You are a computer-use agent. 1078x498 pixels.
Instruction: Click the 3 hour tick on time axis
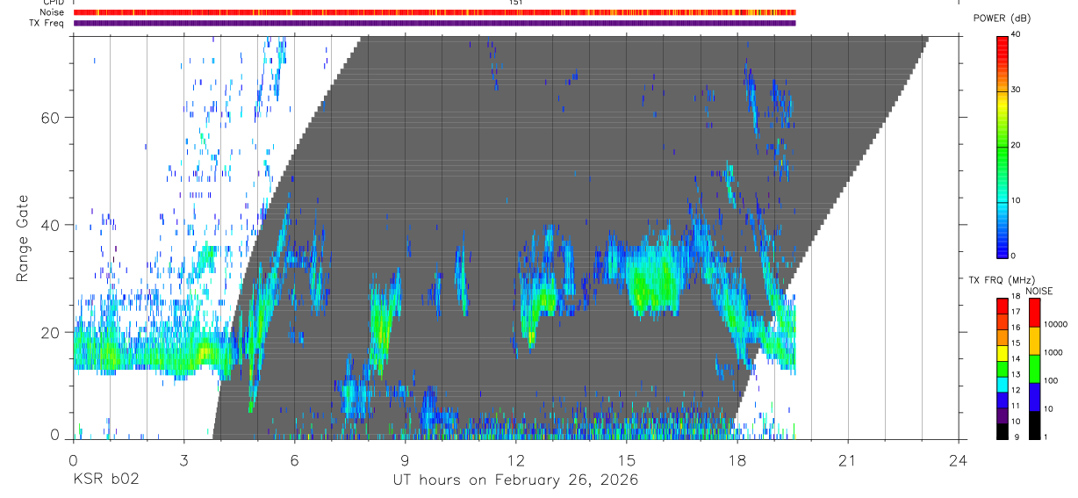pyautogui.click(x=183, y=460)
